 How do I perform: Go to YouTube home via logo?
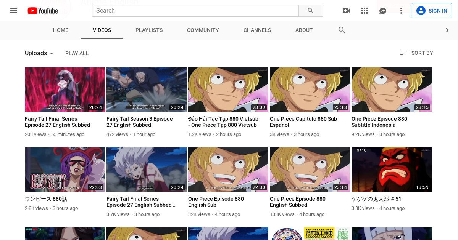coord(43,11)
